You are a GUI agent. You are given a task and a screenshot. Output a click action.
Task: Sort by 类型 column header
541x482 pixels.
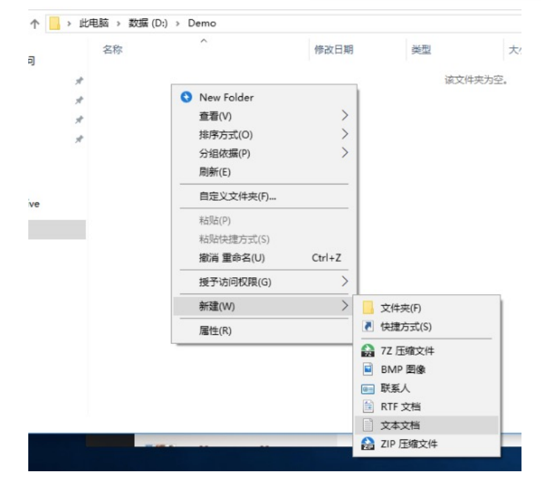point(421,50)
